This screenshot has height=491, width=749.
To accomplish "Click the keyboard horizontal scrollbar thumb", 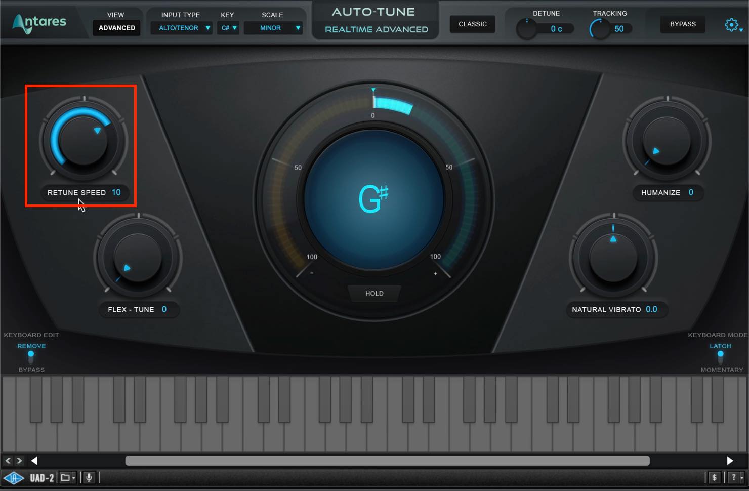I will 388,461.
